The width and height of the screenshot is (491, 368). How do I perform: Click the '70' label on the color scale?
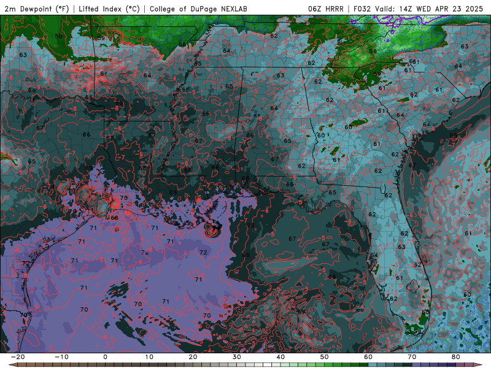412,357
